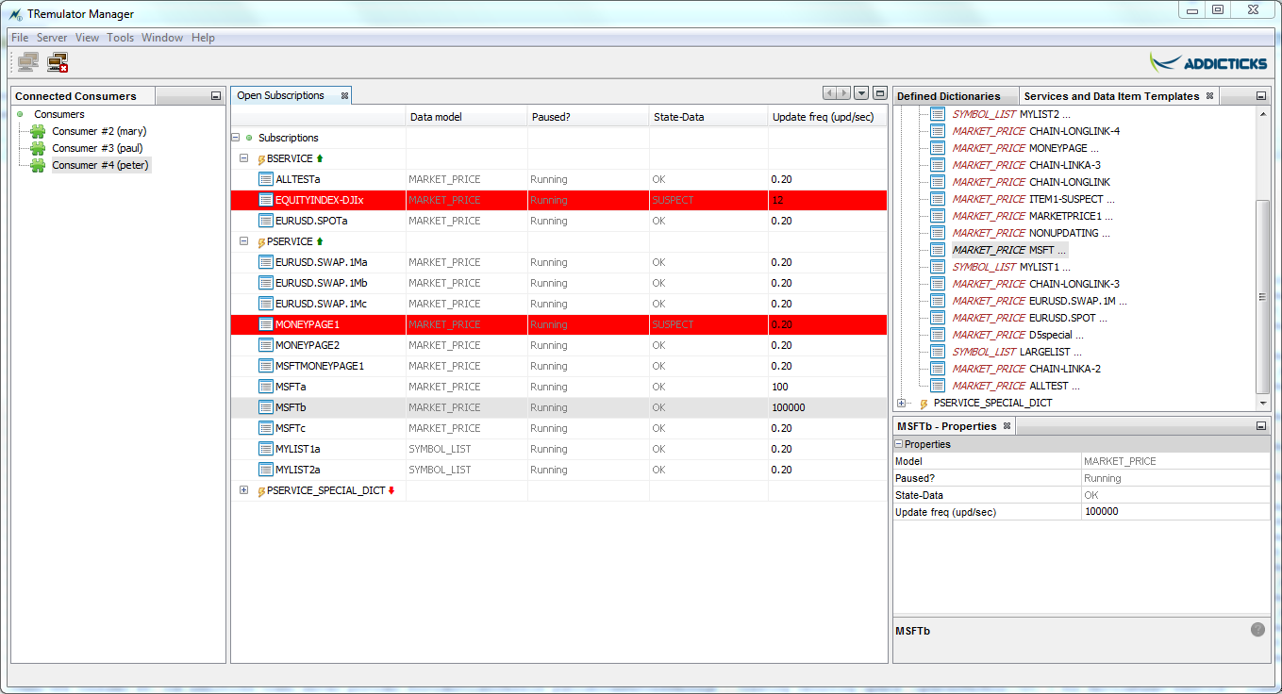Click the Paused? column header
The image size is (1282, 694).
click(x=589, y=117)
